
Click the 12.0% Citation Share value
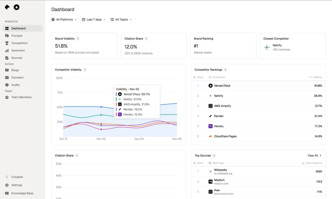tap(131, 47)
